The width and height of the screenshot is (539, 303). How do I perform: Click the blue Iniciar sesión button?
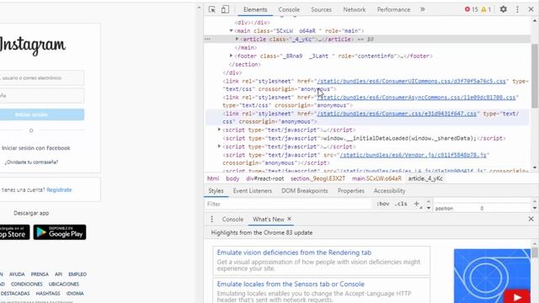[42, 114]
